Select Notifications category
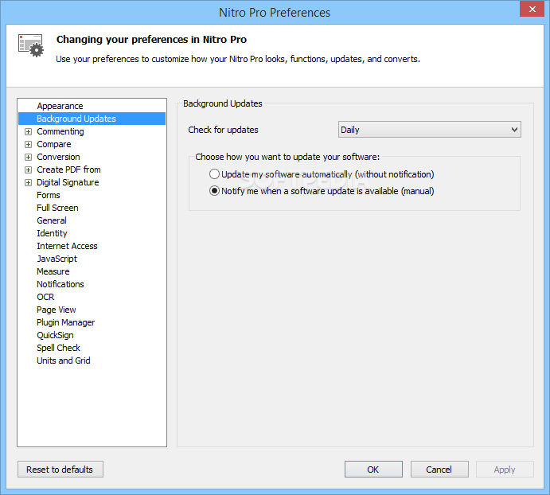The width and height of the screenshot is (550, 495). click(x=60, y=284)
